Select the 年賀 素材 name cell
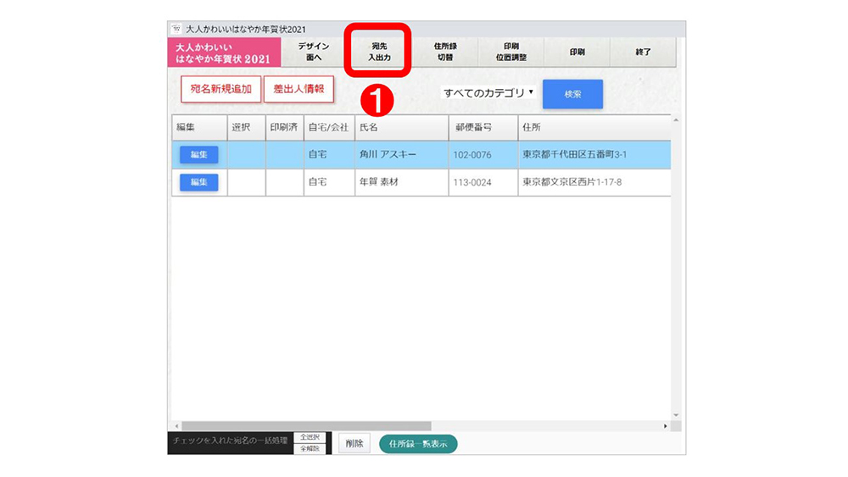The width and height of the screenshot is (848, 477). 400,182
